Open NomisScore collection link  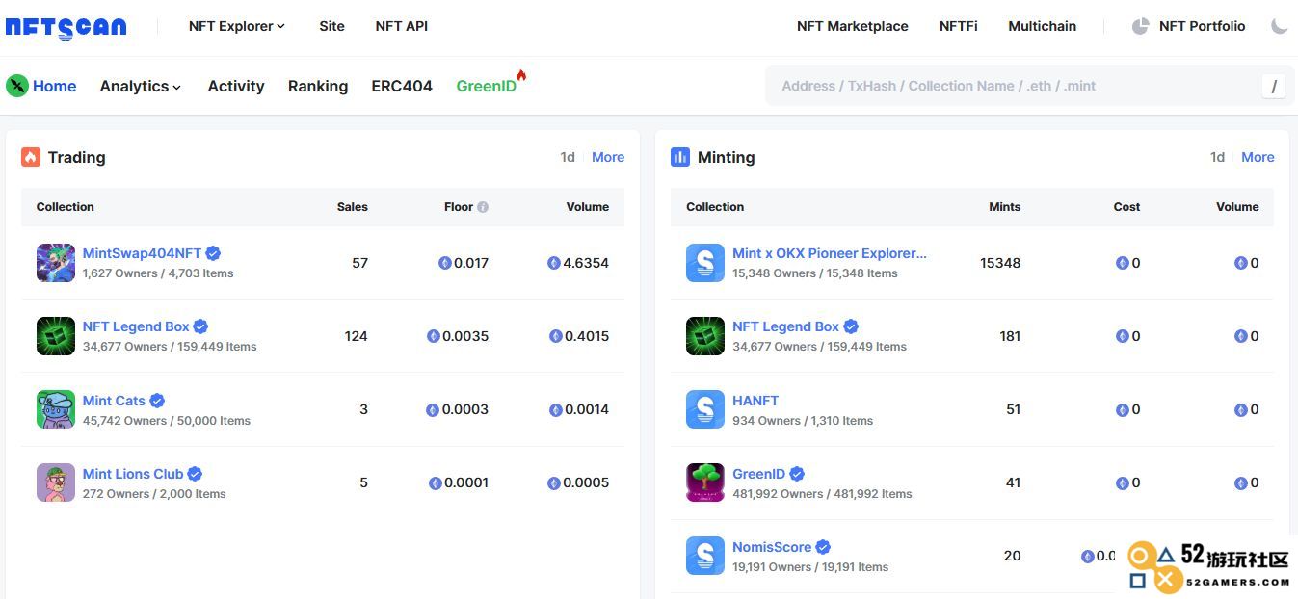click(772, 547)
